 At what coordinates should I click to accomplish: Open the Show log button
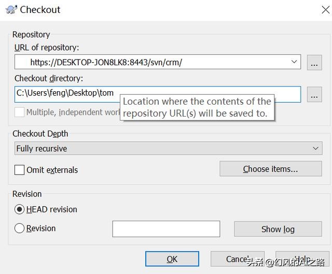tap(278, 229)
